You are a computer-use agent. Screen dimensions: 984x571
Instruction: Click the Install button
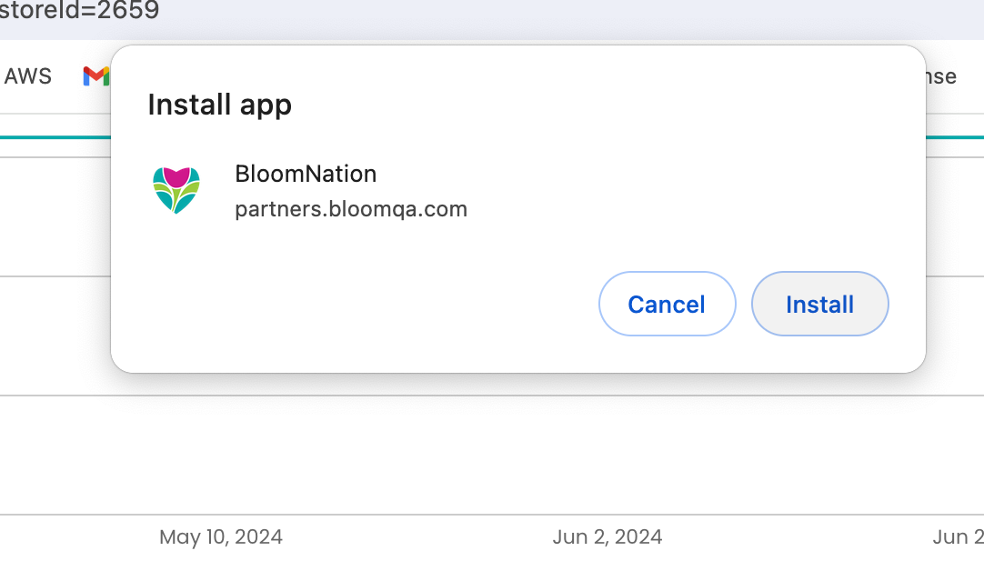(819, 304)
